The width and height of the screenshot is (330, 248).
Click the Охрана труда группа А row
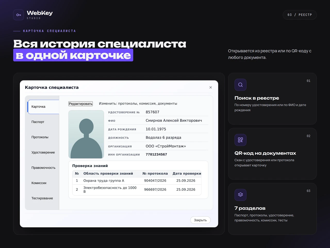point(137,181)
